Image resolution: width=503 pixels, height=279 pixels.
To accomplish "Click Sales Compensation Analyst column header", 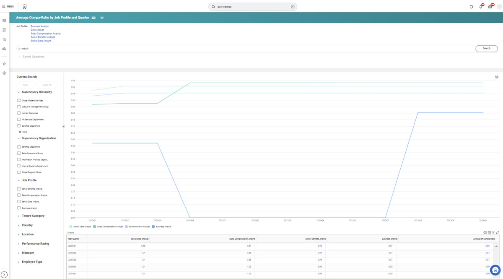I will pyautogui.click(x=242, y=239).
